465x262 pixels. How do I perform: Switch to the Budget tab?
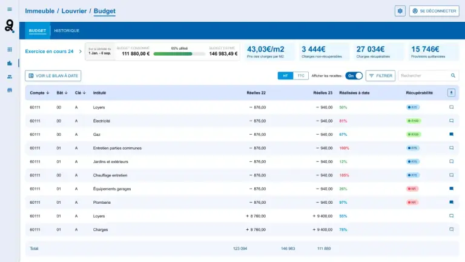pos(38,30)
